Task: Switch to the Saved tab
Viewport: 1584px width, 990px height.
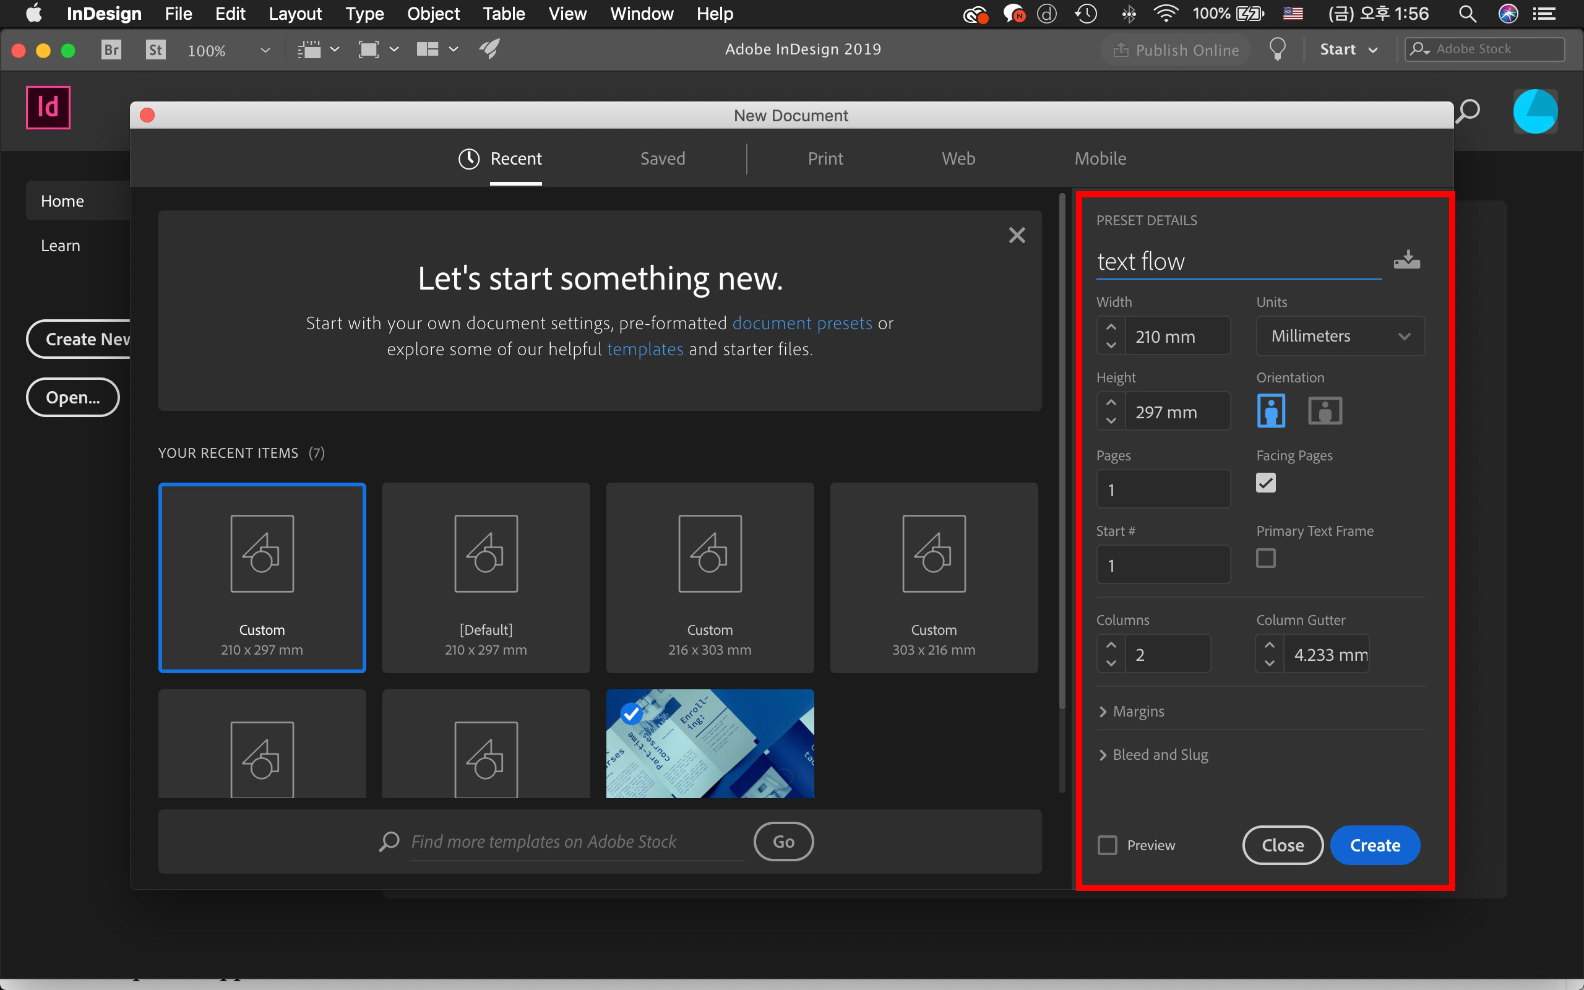Action: click(x=663, y=158)
